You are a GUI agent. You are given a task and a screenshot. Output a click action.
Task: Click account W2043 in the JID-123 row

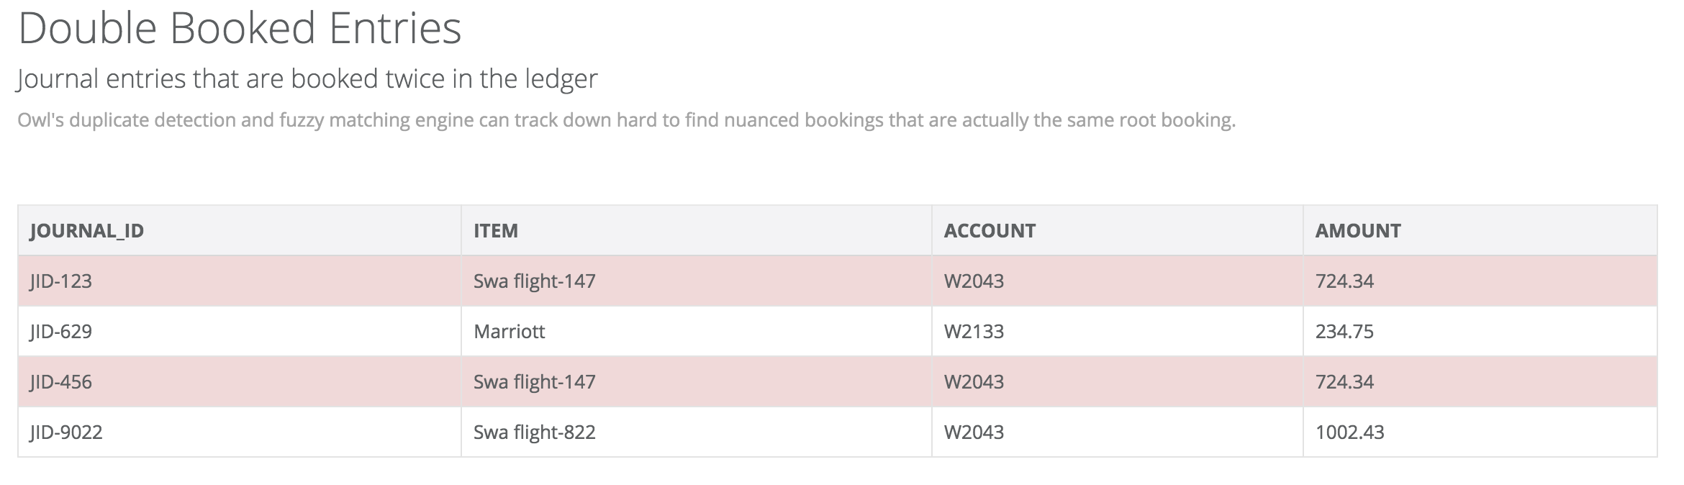[974, 281]
